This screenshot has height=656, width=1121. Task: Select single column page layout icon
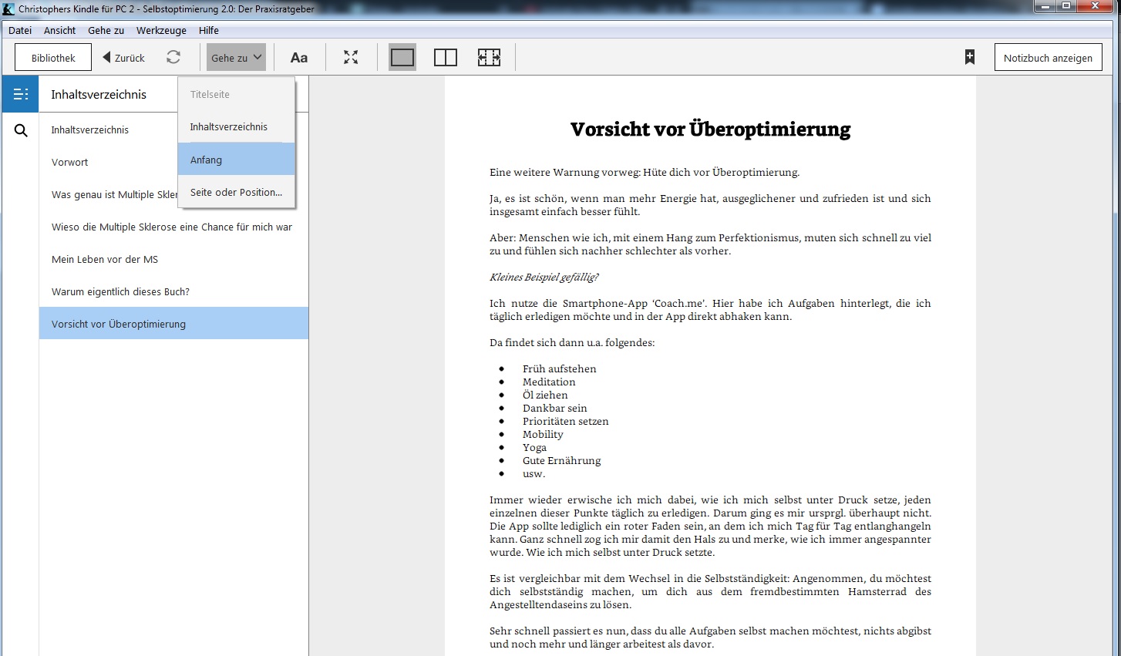pos(402,58)
